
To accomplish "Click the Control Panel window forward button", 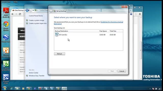I will tap(31, 10).
